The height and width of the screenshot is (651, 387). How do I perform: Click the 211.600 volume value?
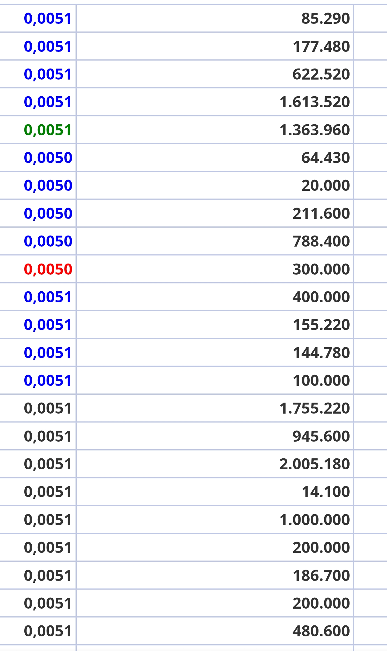point(321,214)
